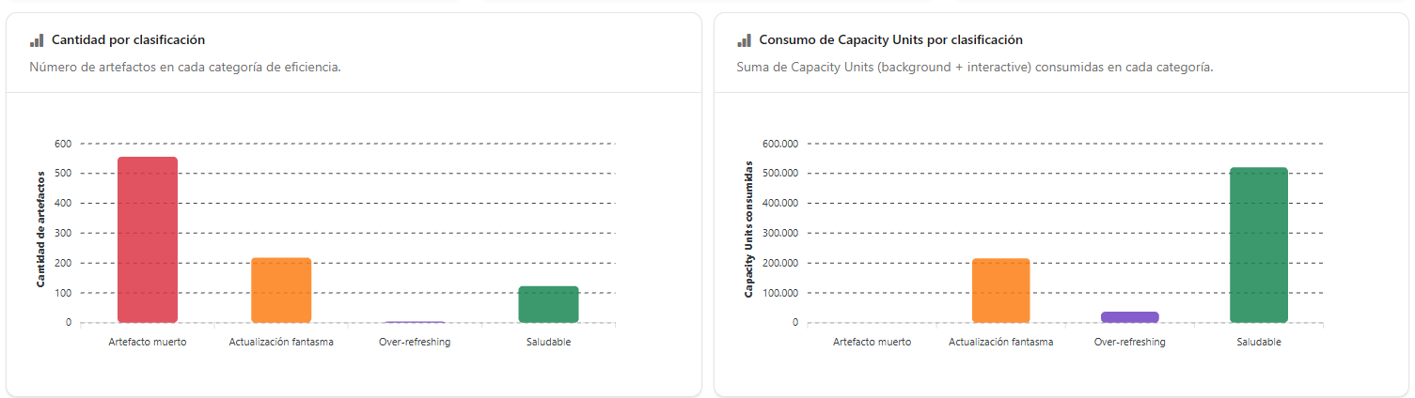The height and width of the screenshot is (398, 1415).
Task: Select the orange Actualización fantasma bar in Consumo chart
Action: coord(1001,291)
